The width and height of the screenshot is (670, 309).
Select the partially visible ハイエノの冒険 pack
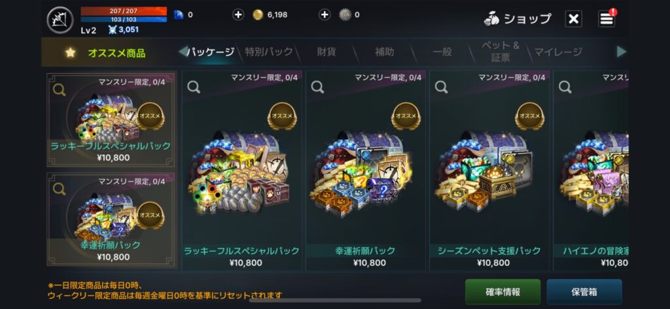pos(591,171)
